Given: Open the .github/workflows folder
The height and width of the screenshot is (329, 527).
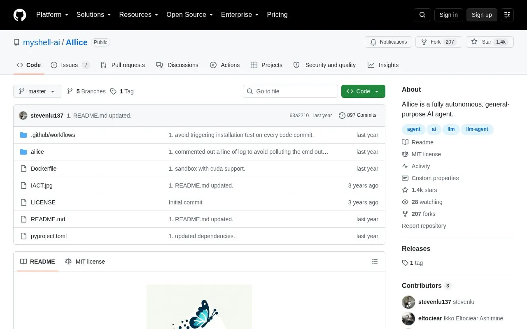Looking at the screenshot, I should coord(53,135).
